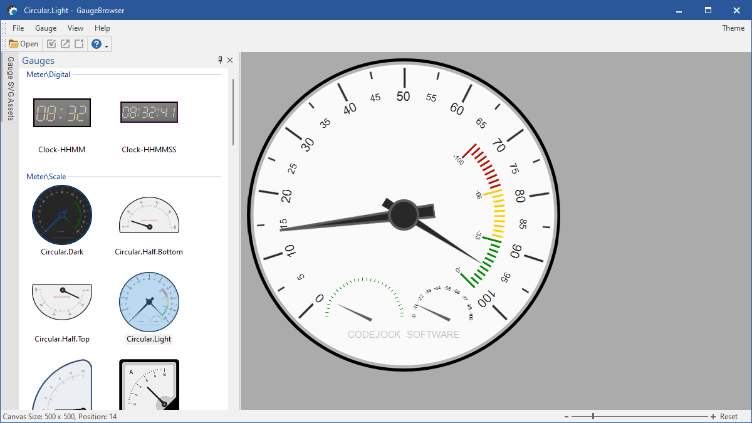Click the Meter\Digital group header

48,74
